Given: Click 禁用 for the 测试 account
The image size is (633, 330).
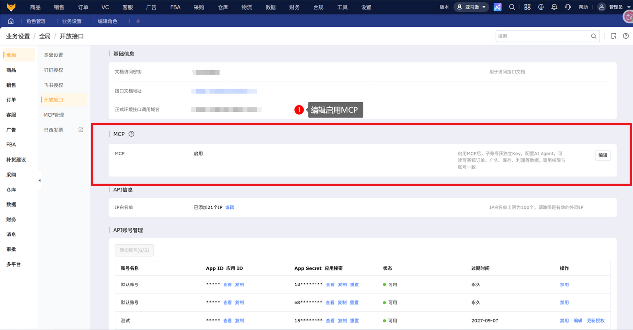Looking at the screenshot, I should tap(564, 321).
